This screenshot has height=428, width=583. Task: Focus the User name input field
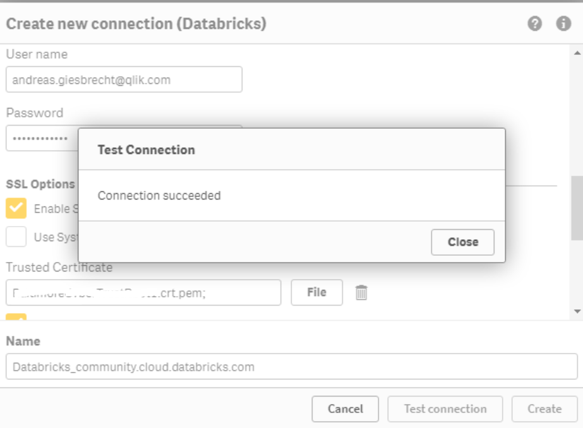point(124,80)
